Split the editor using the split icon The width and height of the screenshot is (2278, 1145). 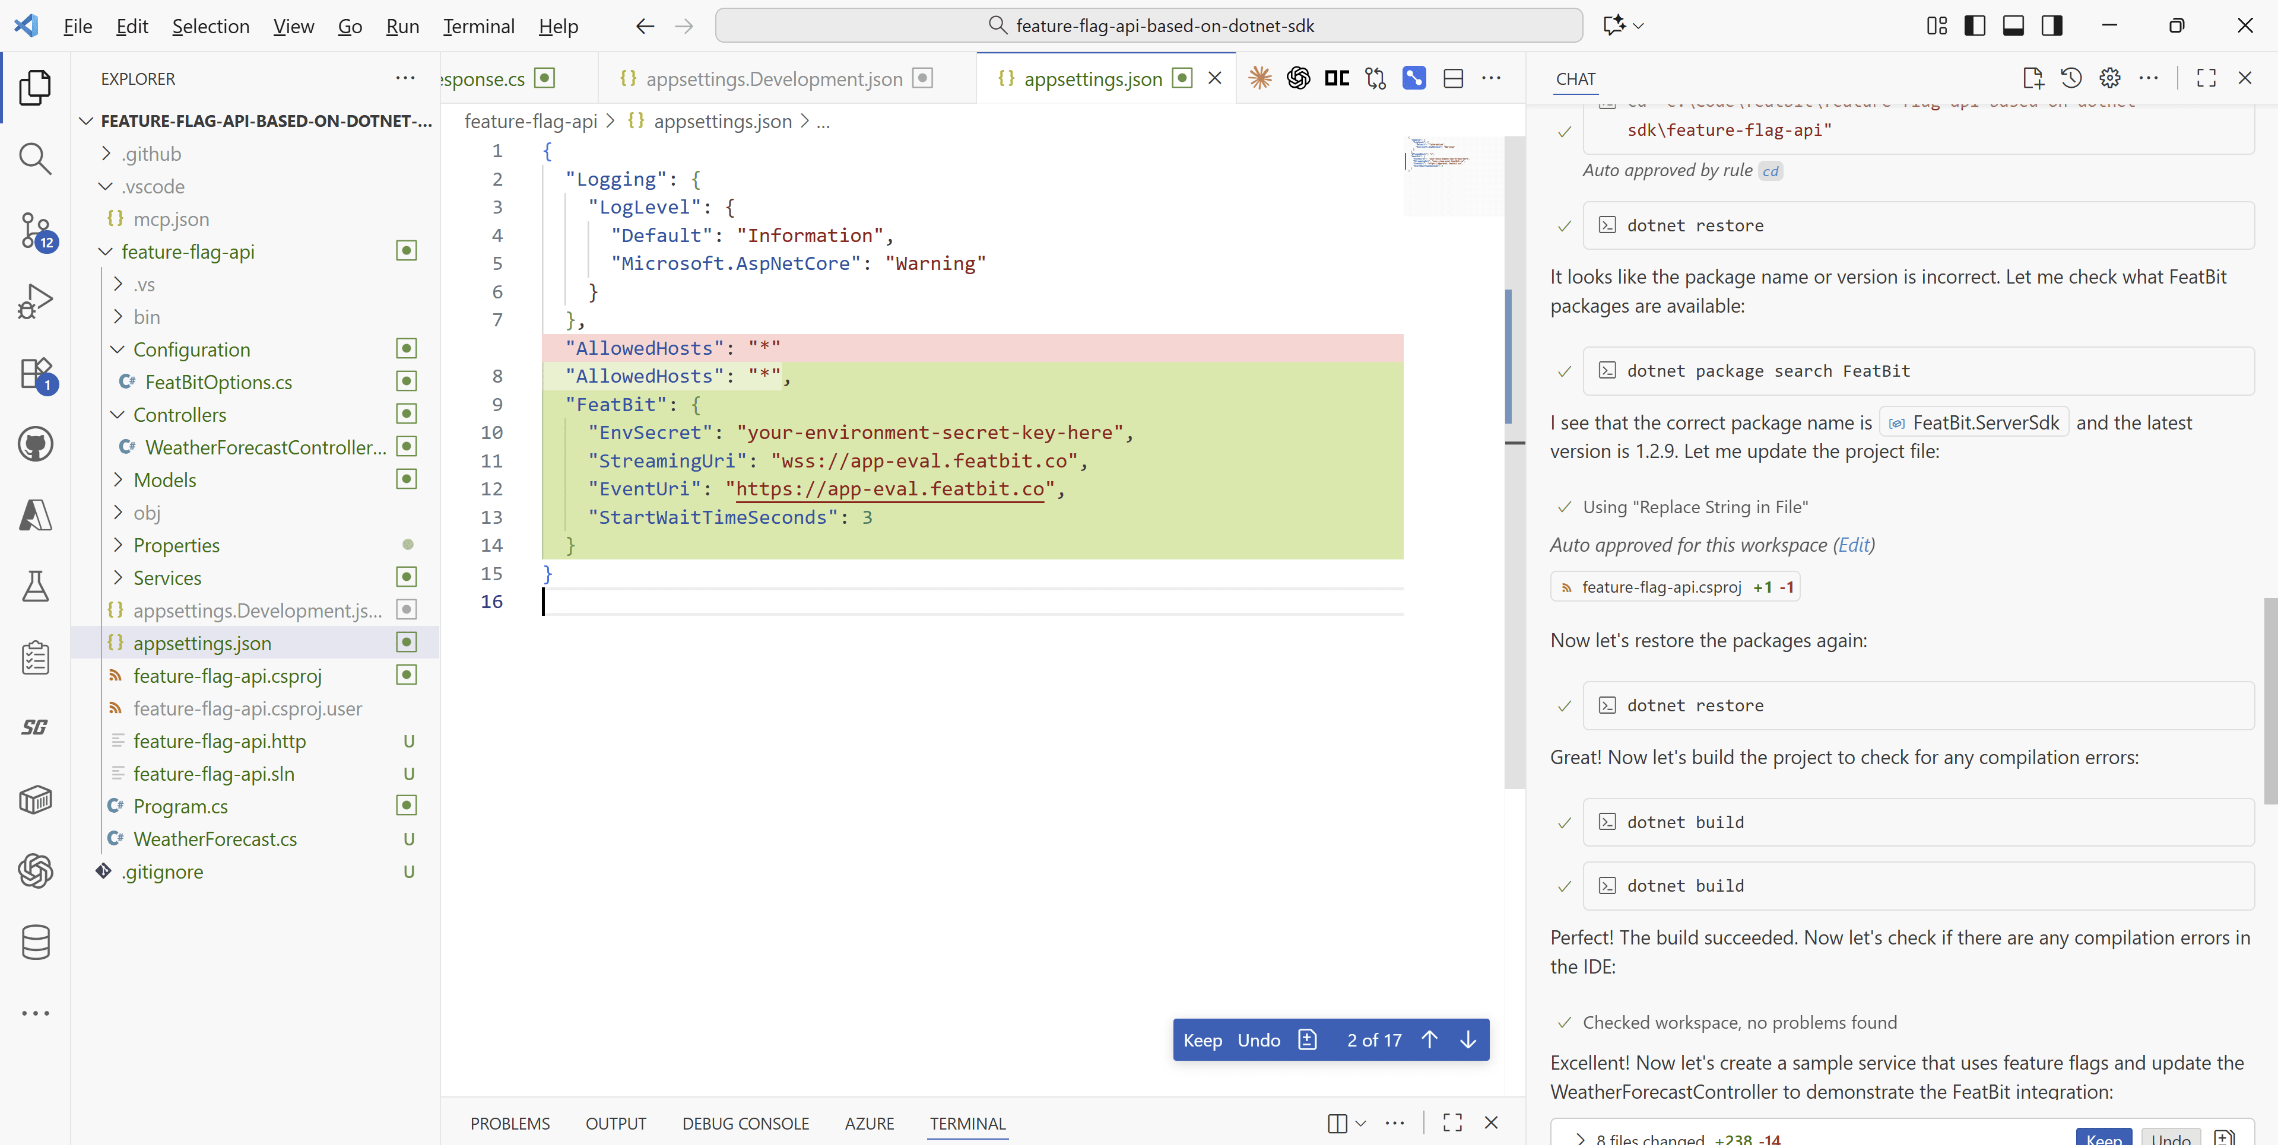(1453, 78)
